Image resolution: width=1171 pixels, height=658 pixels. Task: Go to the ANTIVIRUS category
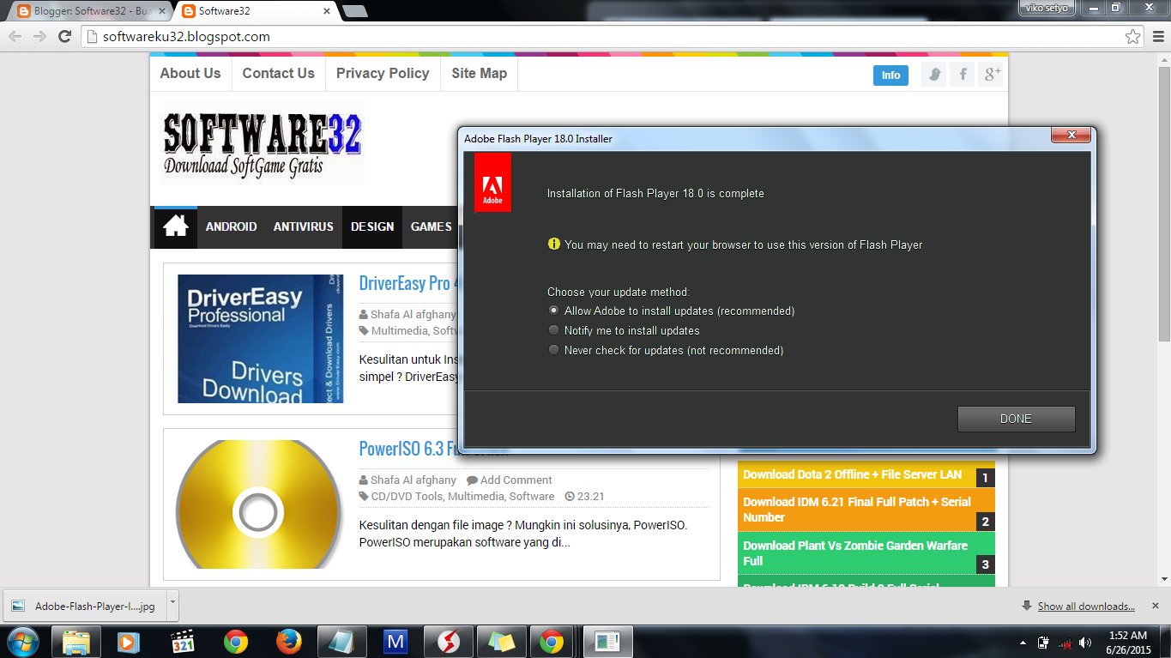tap(304, 227)
